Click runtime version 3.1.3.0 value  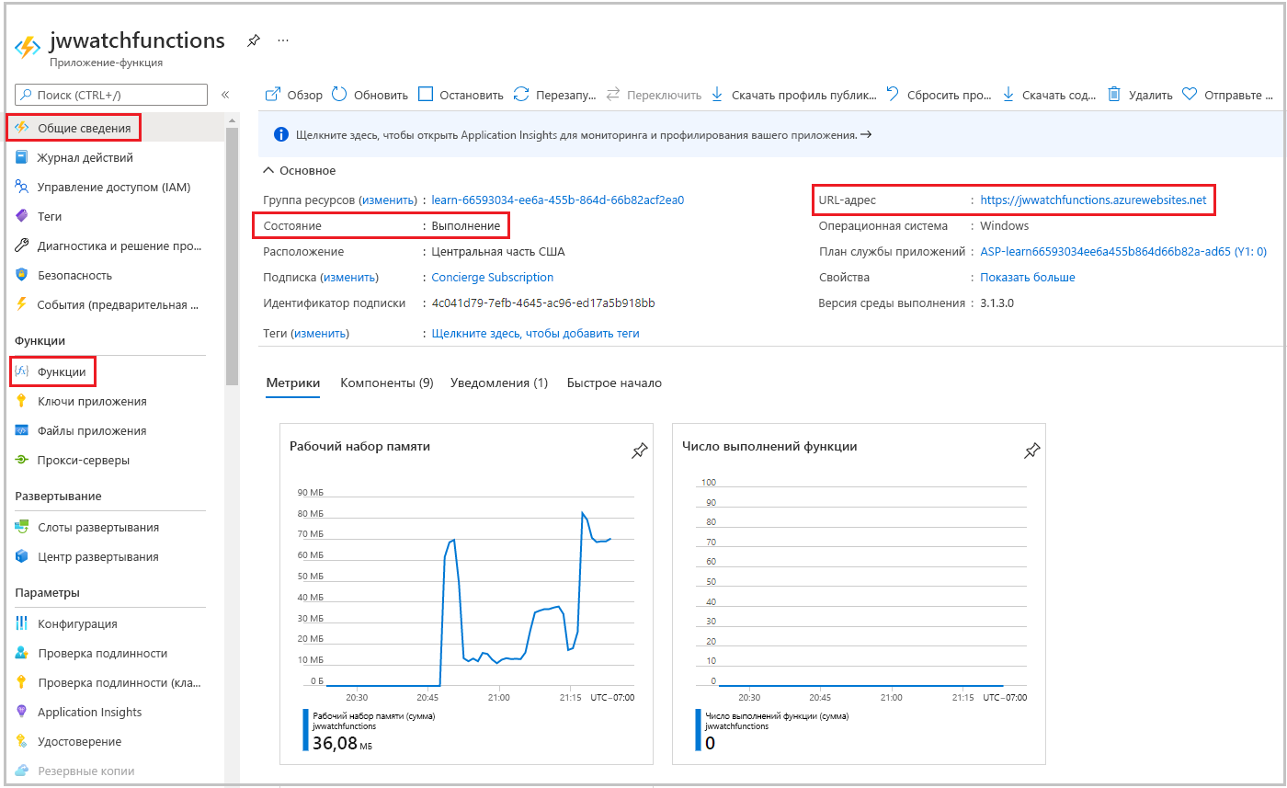tap(997, 303)
